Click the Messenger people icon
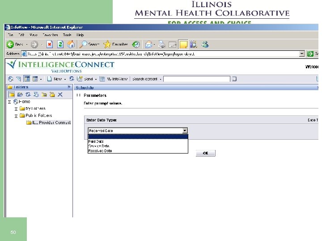Image resolution: width=322 pixels, height=241 pixels. pos(205,44)
